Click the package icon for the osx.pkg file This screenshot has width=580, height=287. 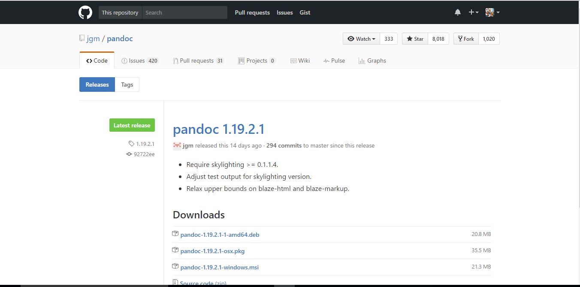point(175,250)
